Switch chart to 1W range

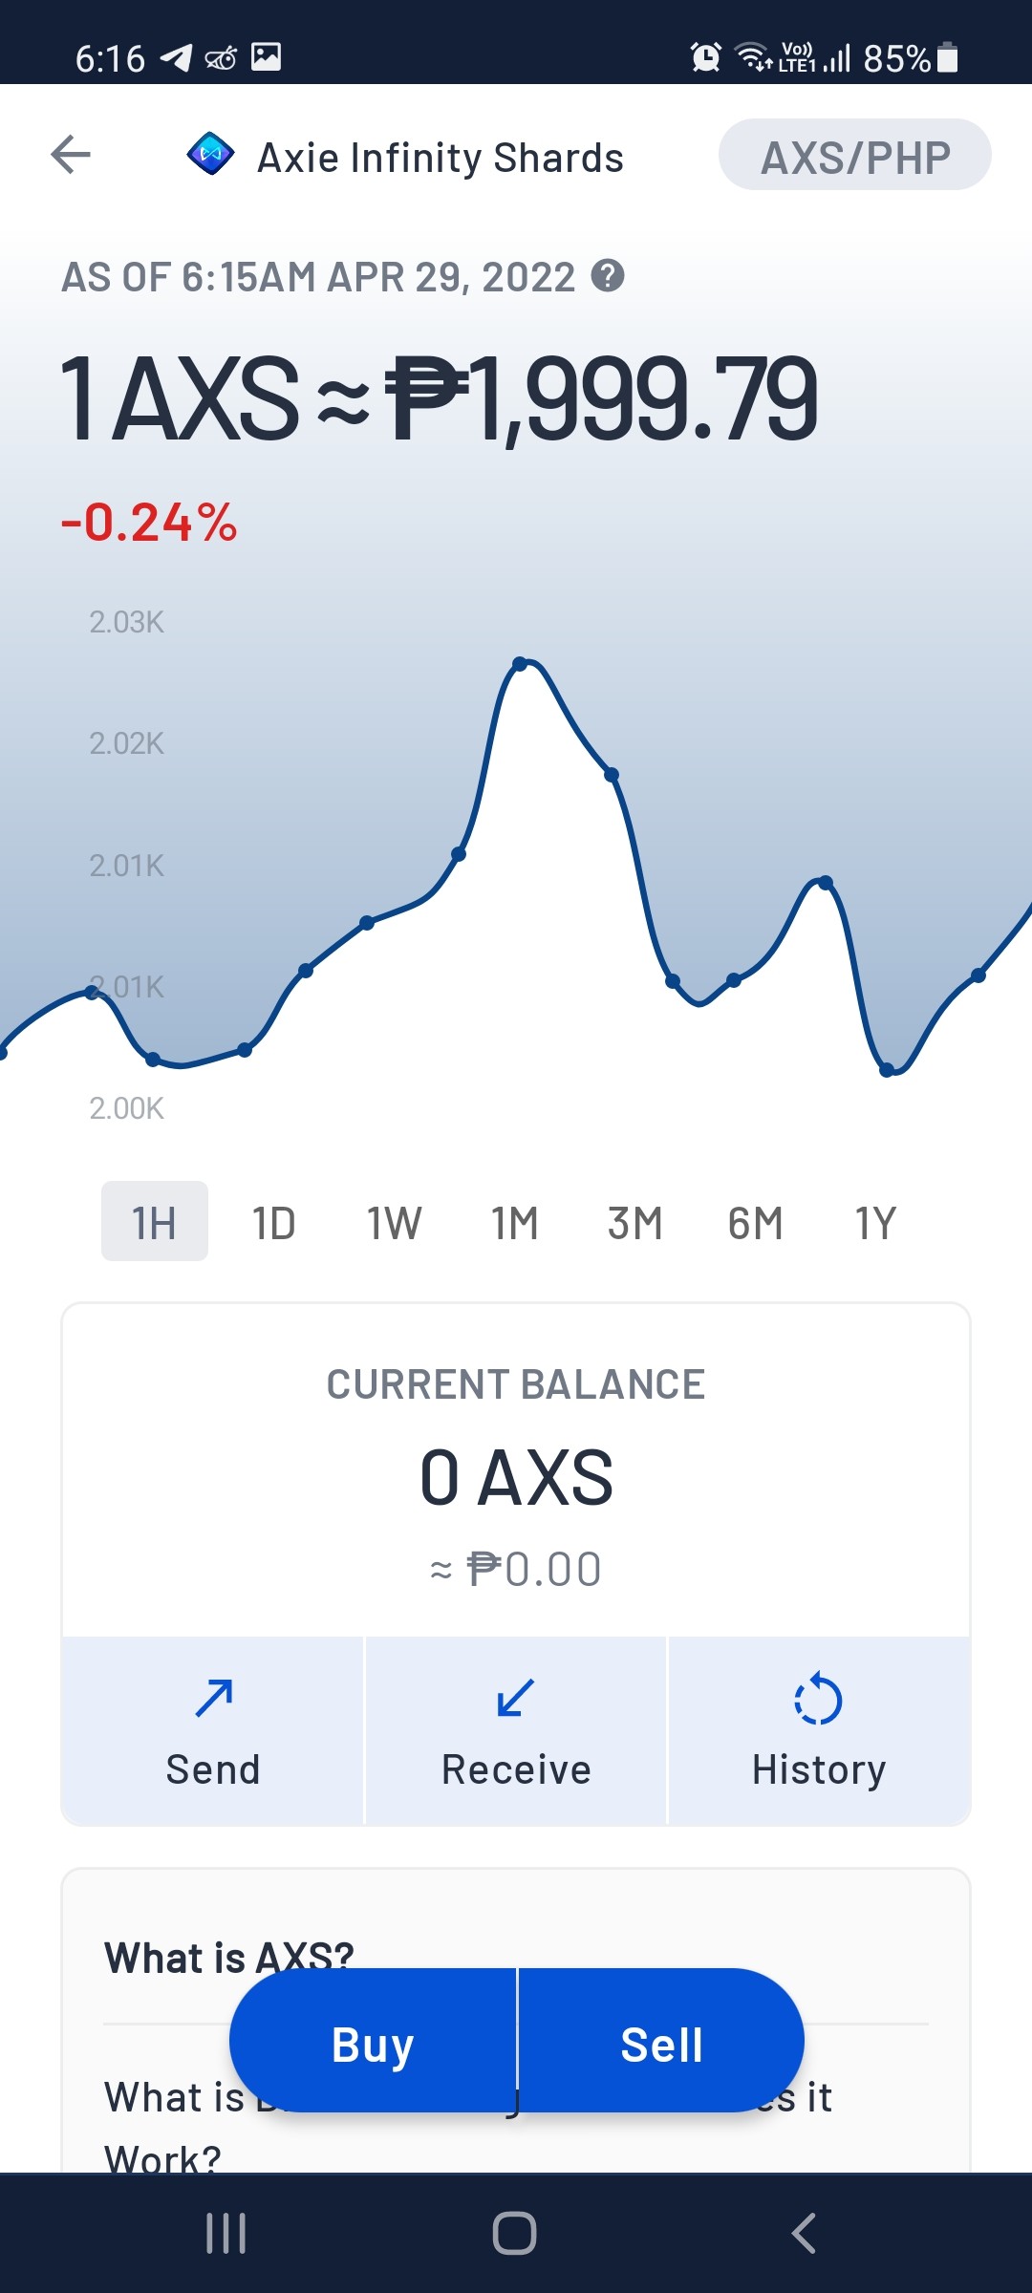coord(395,1222)
